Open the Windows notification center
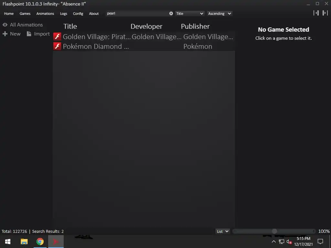Image resolution: width=331 pixels, height=248 pixels. click(320, 242)
